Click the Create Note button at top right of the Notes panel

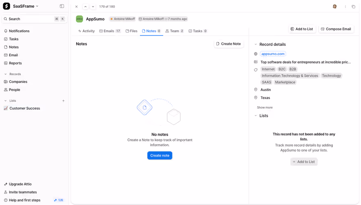pos(228,44)
